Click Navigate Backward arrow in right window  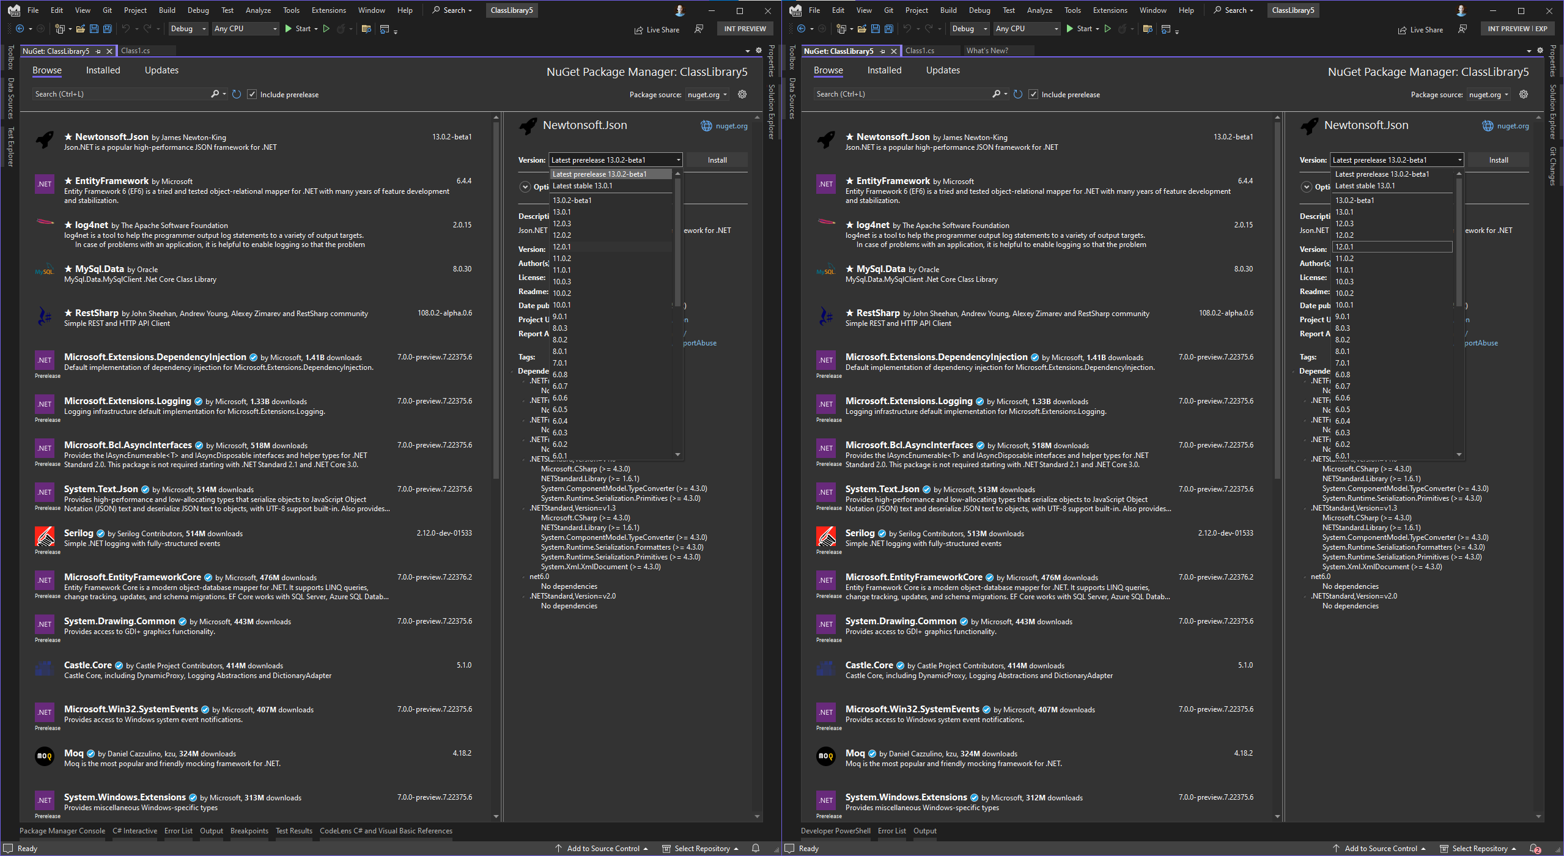801,29
